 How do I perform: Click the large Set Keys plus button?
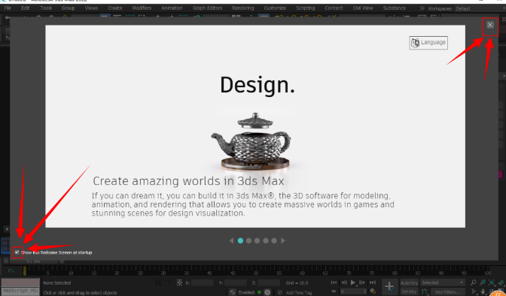coord(389,286)
